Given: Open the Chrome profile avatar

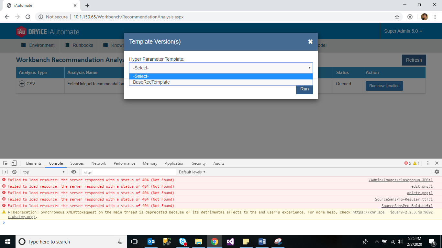Looking at the screenshot, I should click(425, 17).
